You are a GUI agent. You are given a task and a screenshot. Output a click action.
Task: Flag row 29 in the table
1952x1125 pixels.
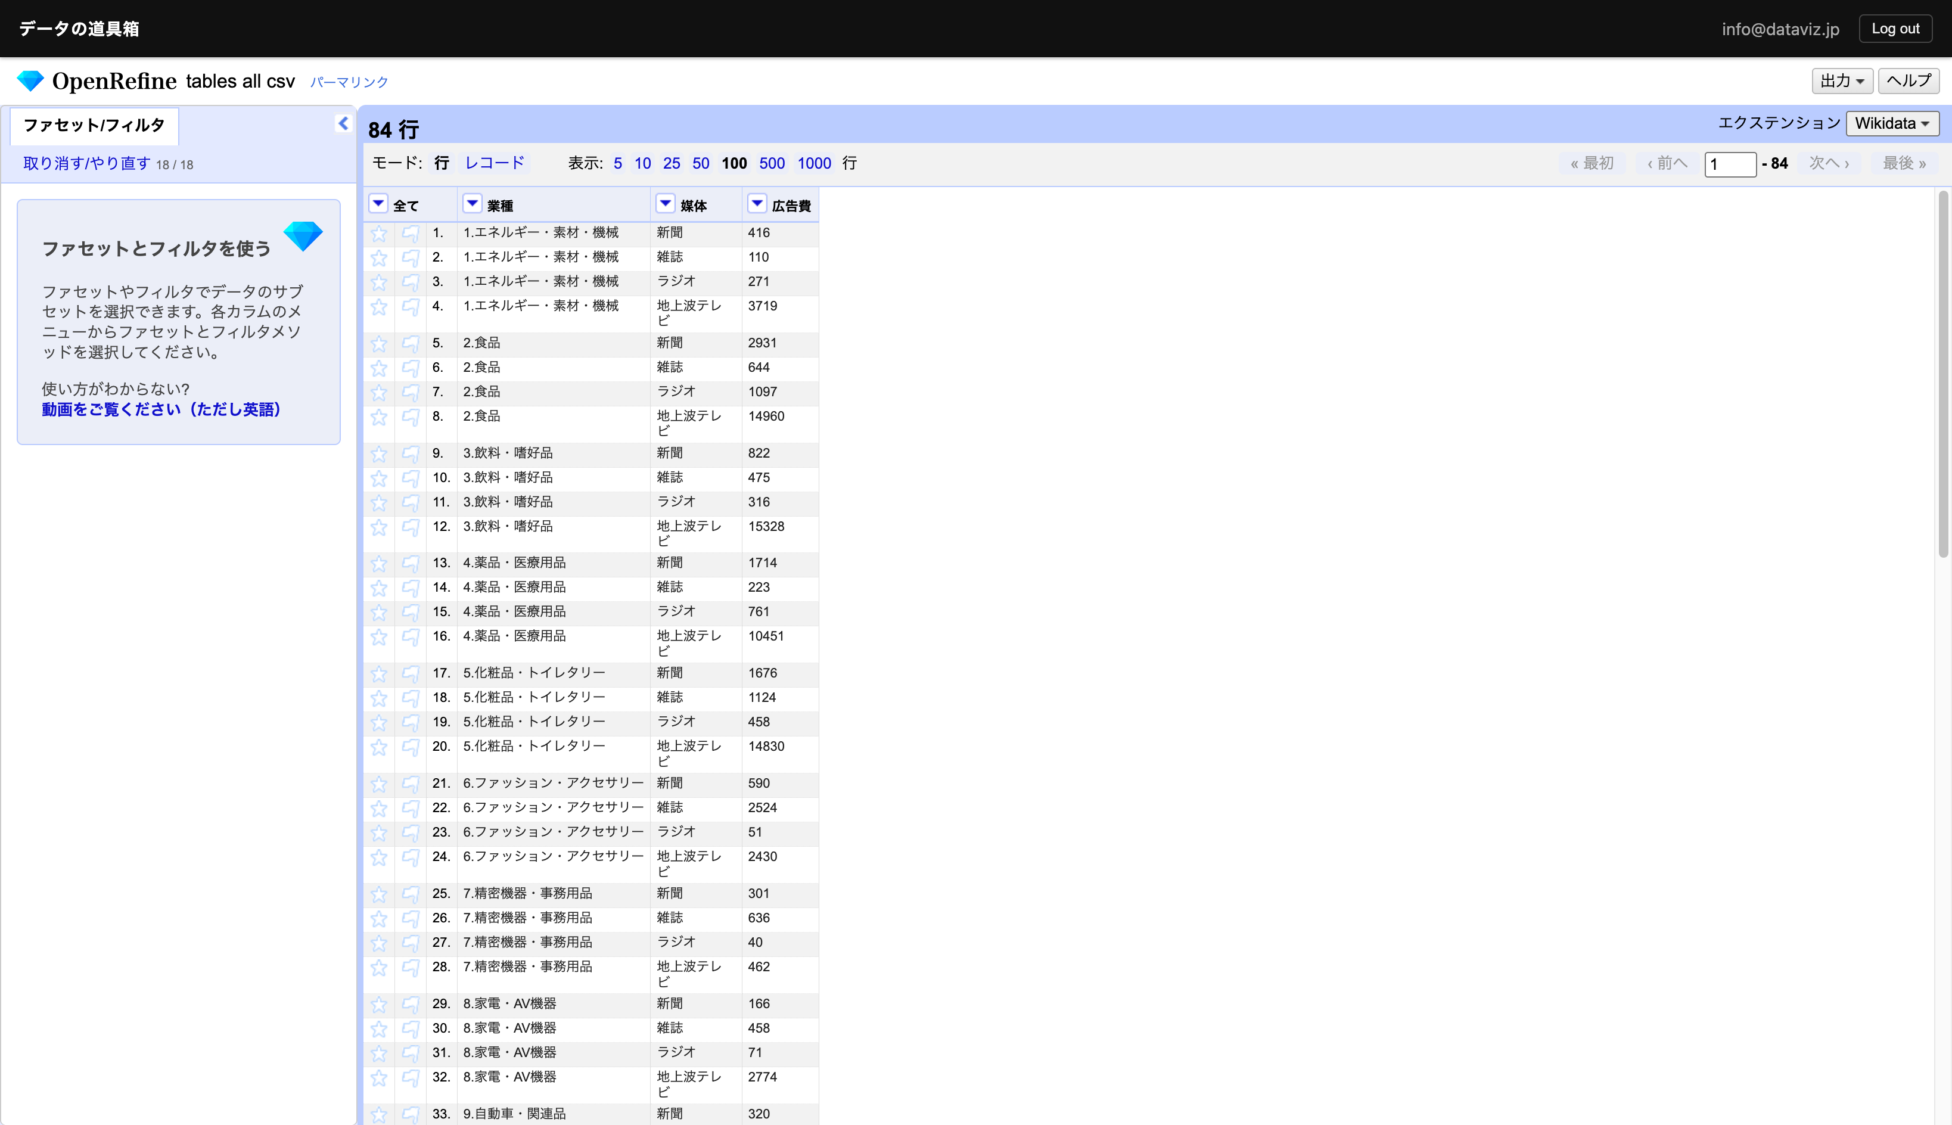click(410, 1005)
